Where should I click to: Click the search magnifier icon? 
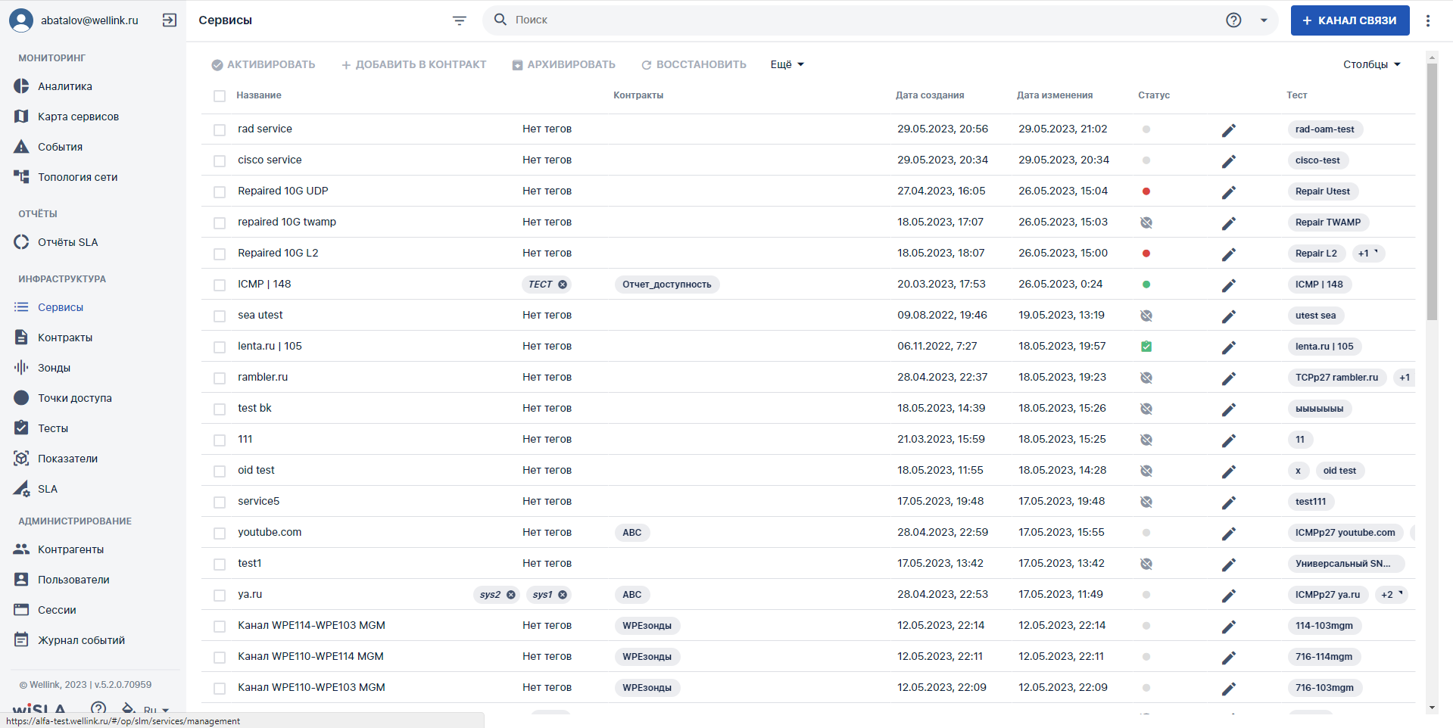tap(500, 20)
